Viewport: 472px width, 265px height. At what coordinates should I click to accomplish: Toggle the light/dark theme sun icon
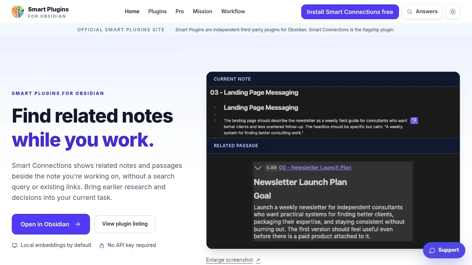[453, 12]
